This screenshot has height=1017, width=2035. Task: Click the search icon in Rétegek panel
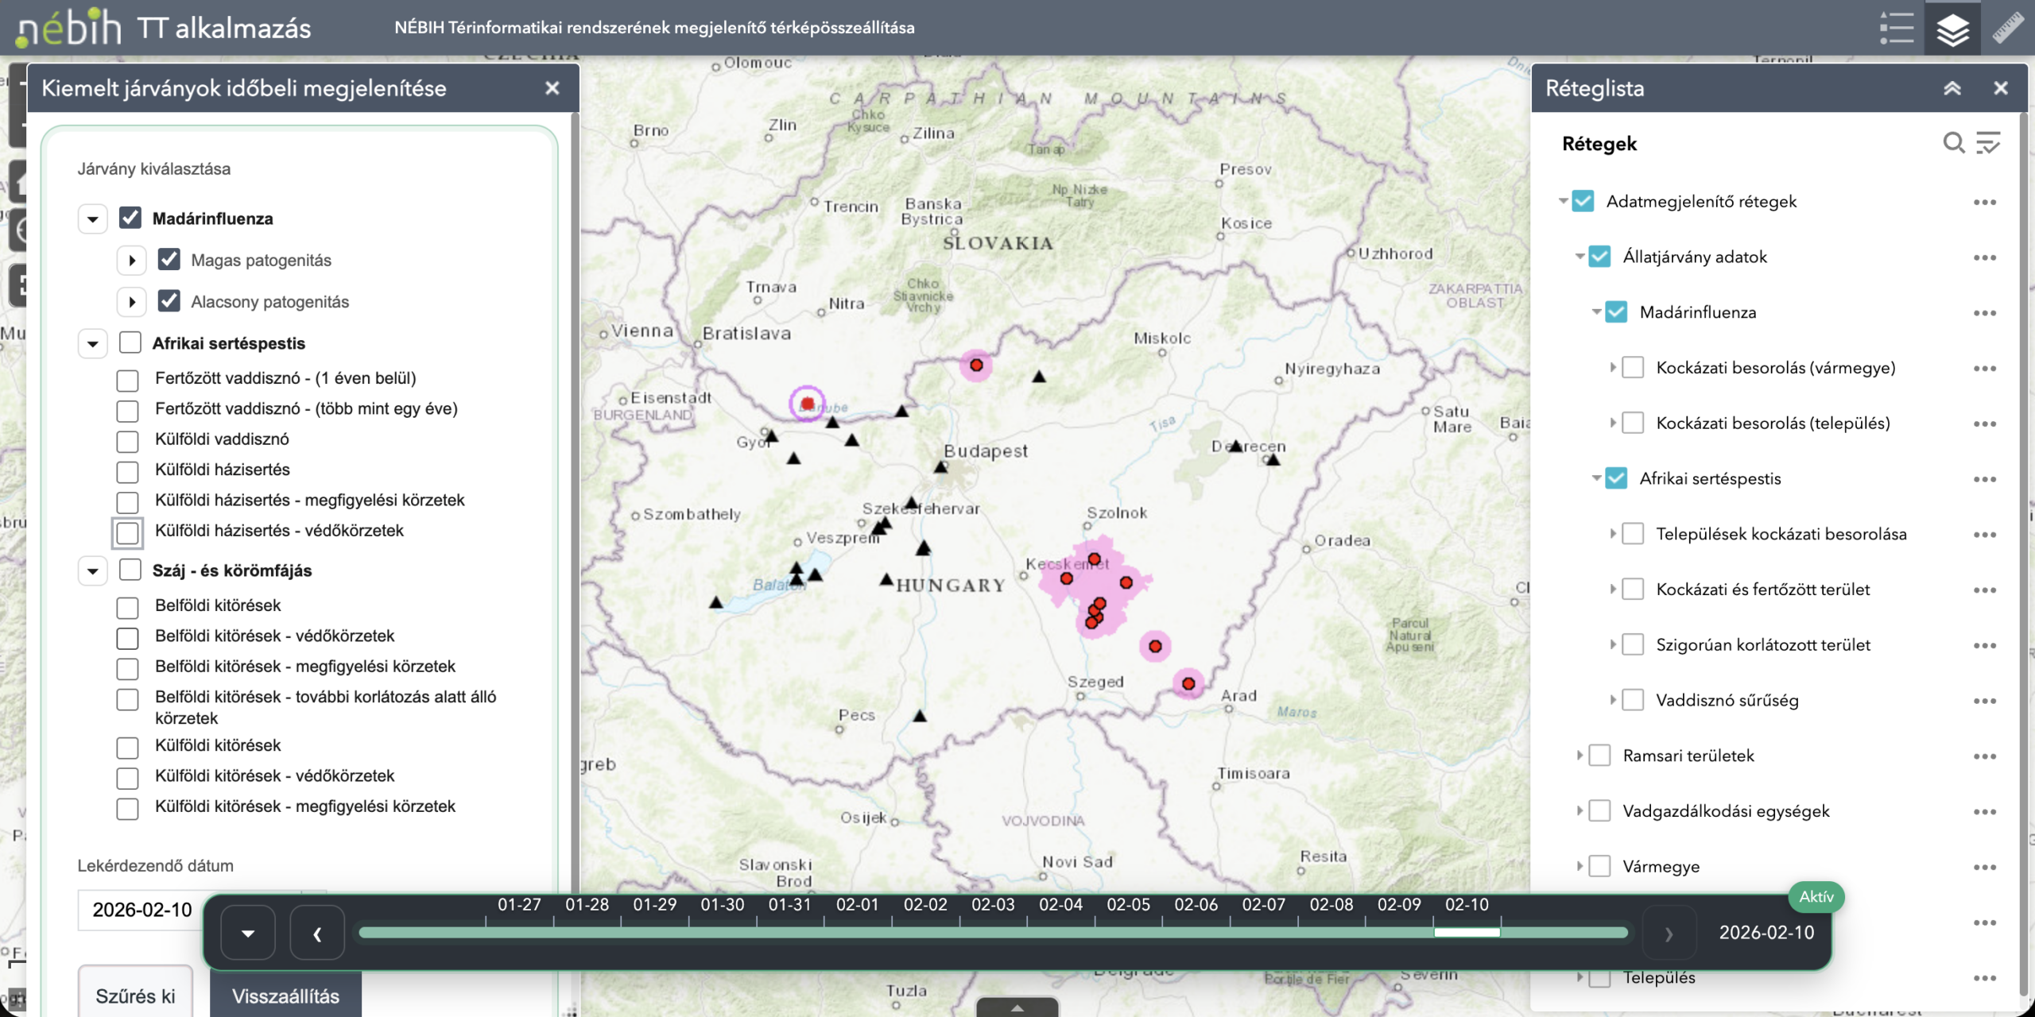[x=1953, y=143]
